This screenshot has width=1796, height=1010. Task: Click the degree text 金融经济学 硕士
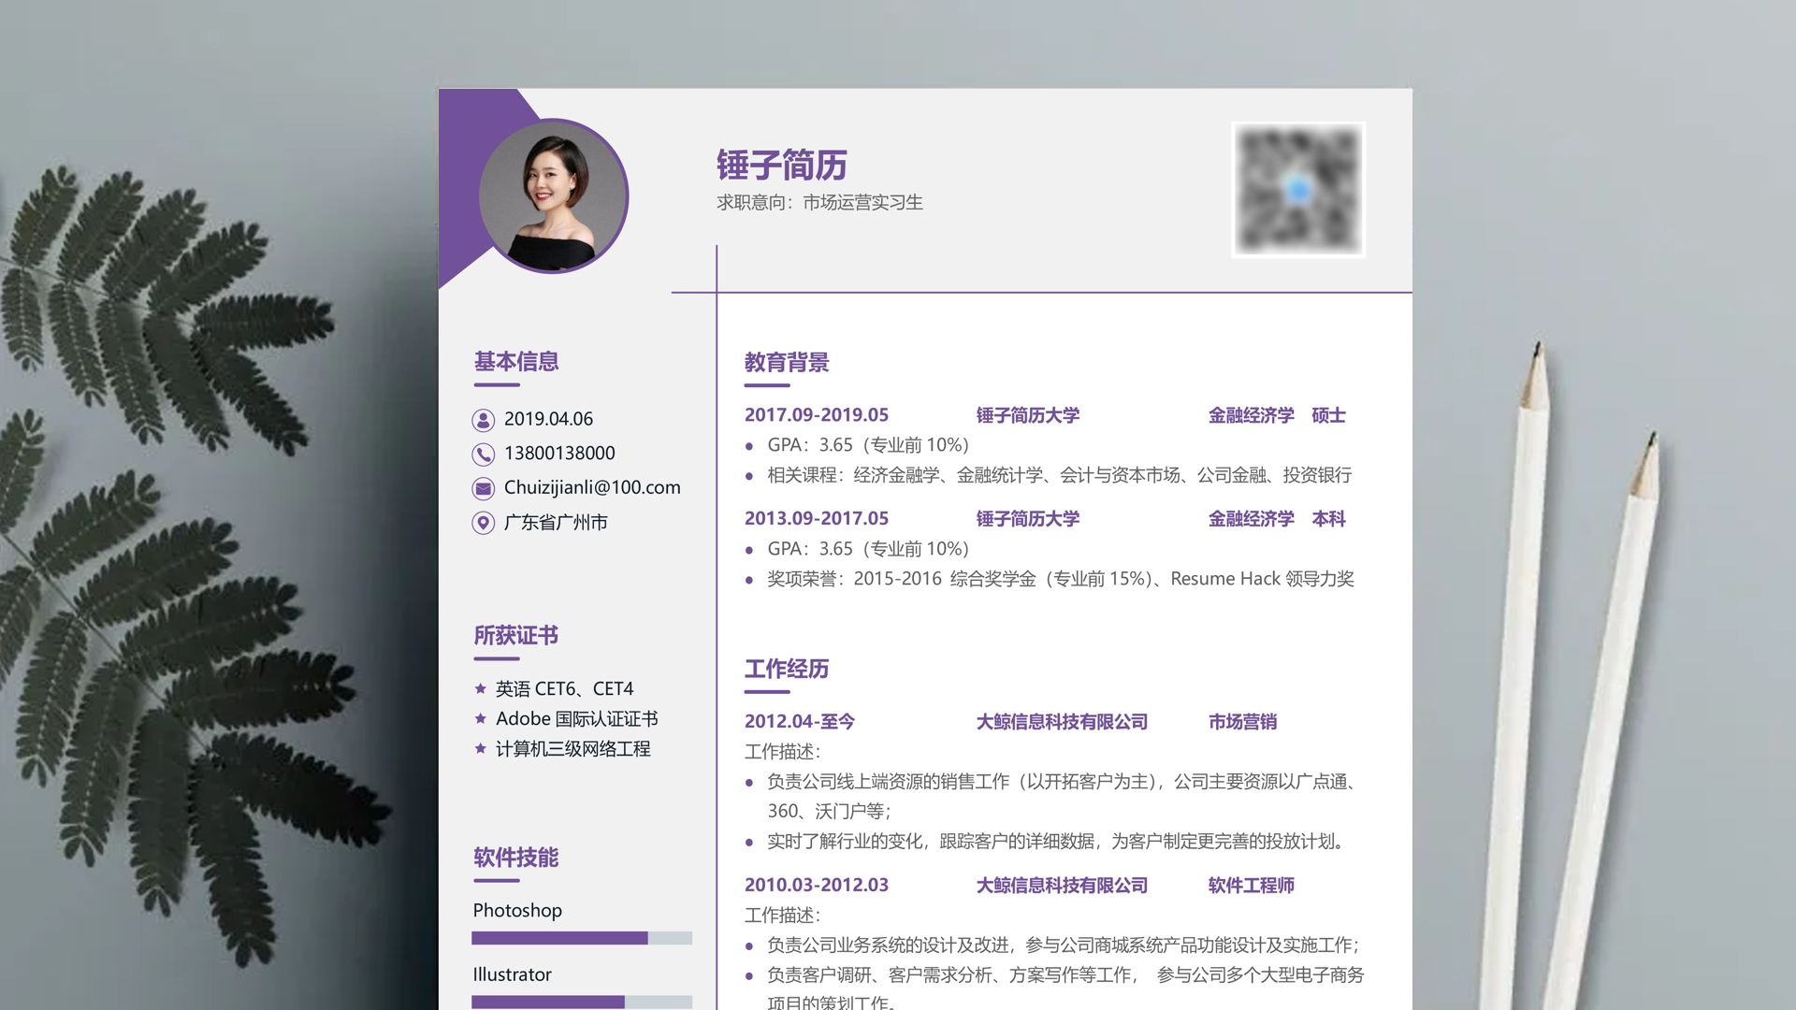[1277, 414]
